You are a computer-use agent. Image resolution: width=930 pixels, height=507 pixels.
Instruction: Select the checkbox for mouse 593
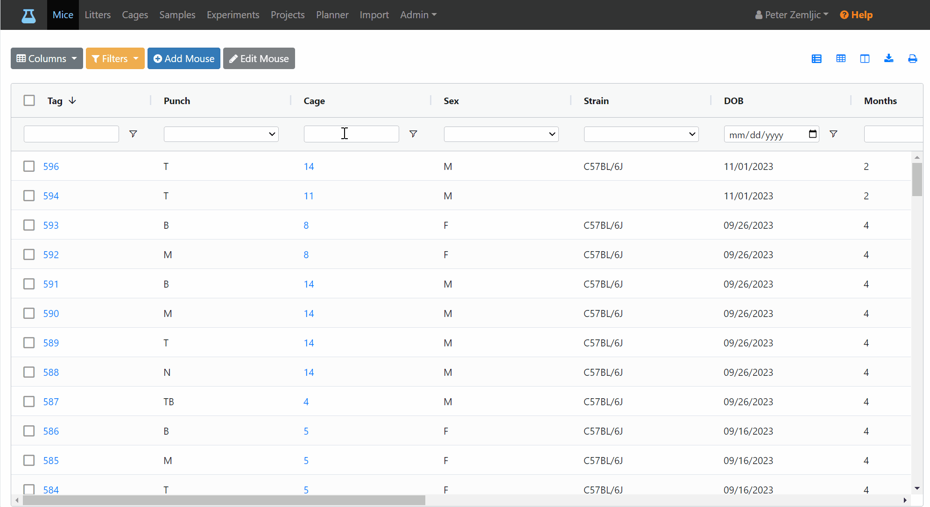point(29,225)
